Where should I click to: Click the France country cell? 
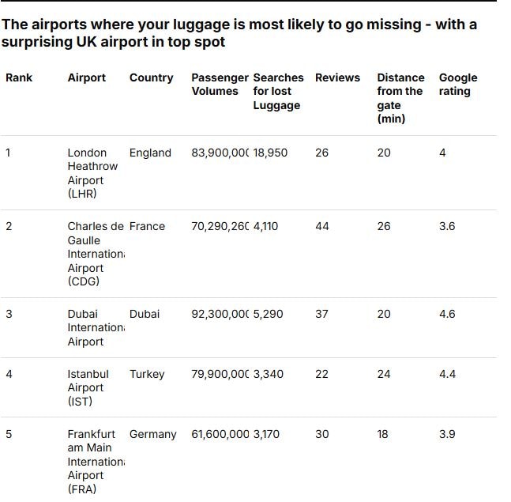pos(147,226)
